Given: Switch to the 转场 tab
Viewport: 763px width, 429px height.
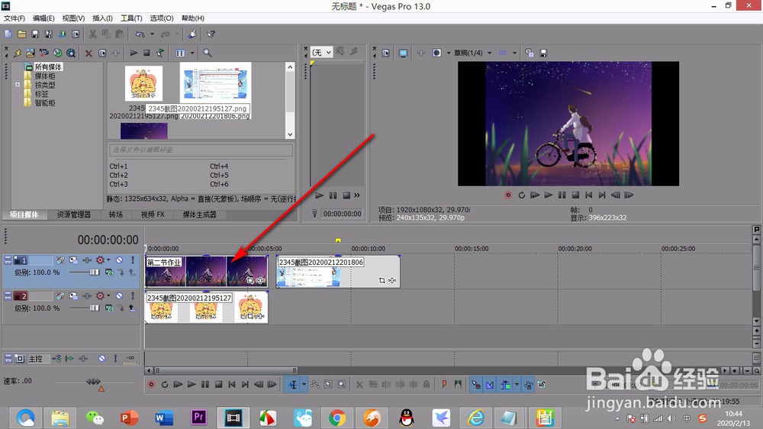Looking at the screenshot, I should click(116, 214).
